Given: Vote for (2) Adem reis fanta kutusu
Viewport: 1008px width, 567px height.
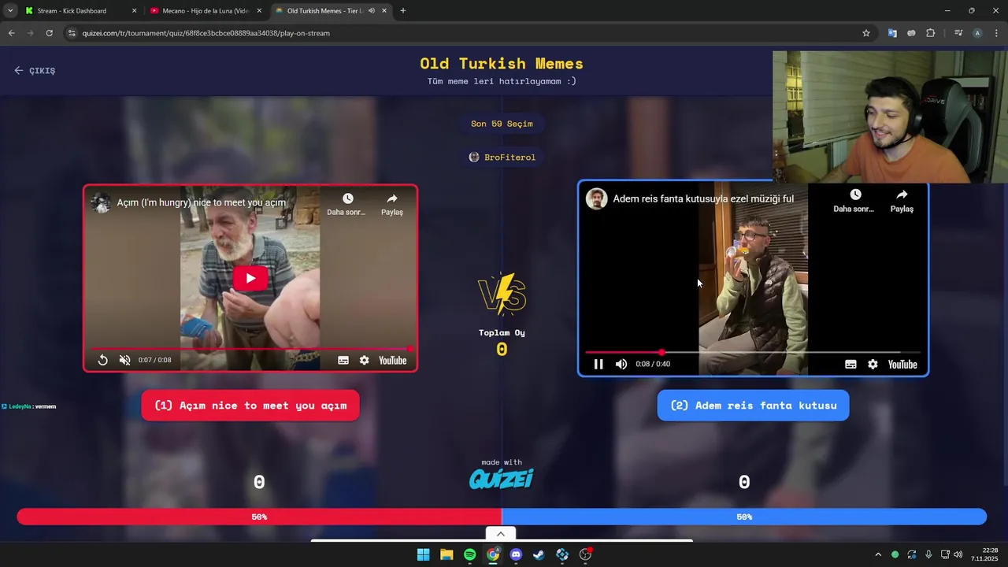Looking at the screenshot, I should [x=754, y=406].
